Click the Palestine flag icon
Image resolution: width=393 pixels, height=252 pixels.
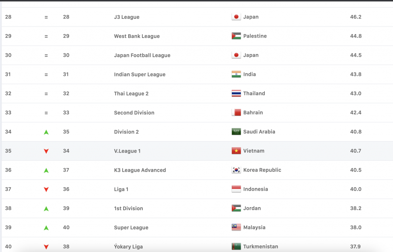236,36
